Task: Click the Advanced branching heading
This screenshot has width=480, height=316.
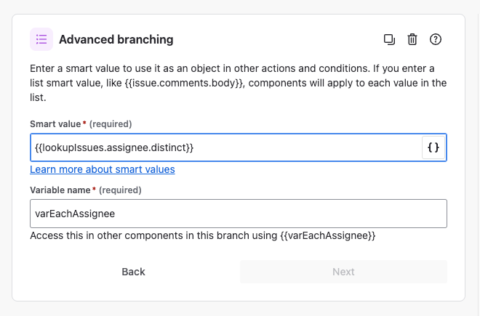Action: click(x=116, y=39)
